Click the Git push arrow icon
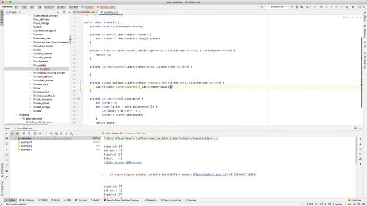Viewport: 367px width, 206px height. pyautogui.click(x=337, y=7)
